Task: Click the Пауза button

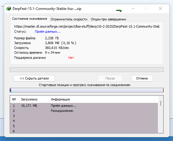Action: coord(110,78)
